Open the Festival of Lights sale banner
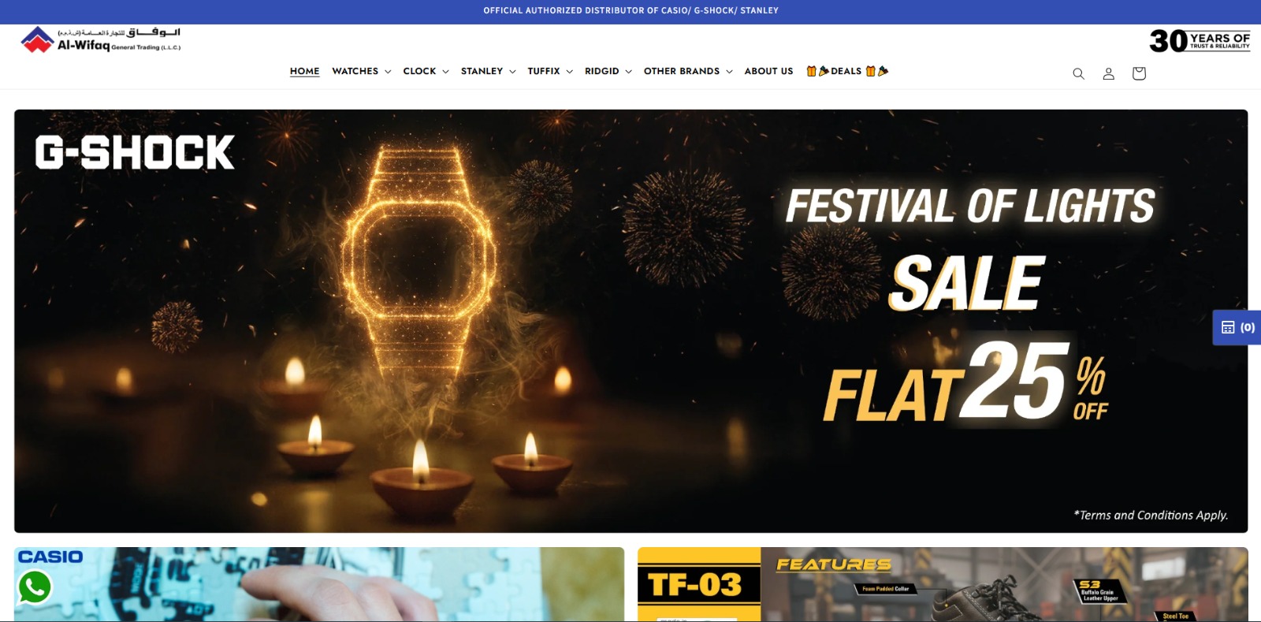 [x=630, y=321]
